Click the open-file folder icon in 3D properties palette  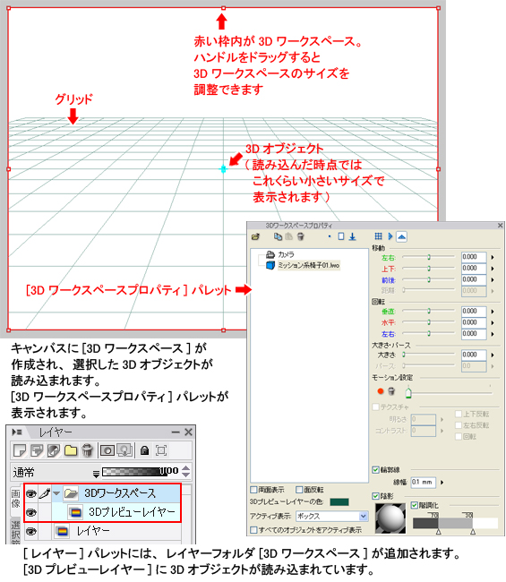click(255, 236)
